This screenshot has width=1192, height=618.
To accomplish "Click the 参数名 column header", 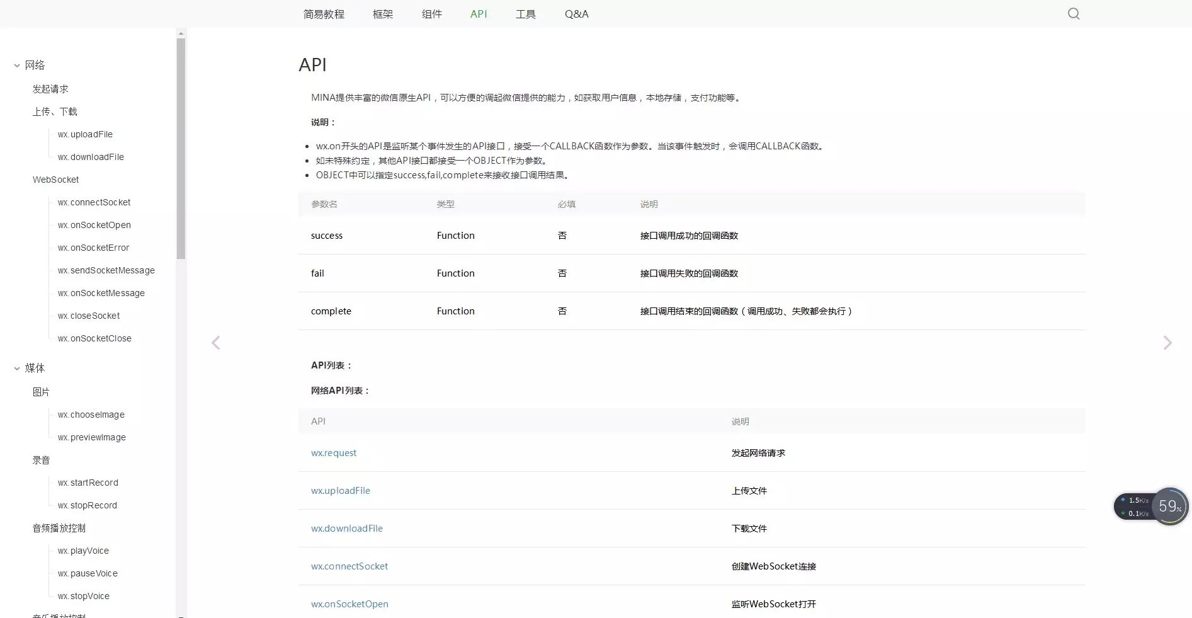I will point(324,204).
